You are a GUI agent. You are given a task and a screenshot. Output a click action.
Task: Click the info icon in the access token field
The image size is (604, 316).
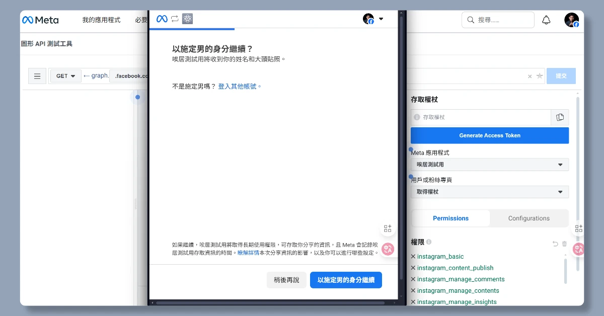click(x=417, y=117)
